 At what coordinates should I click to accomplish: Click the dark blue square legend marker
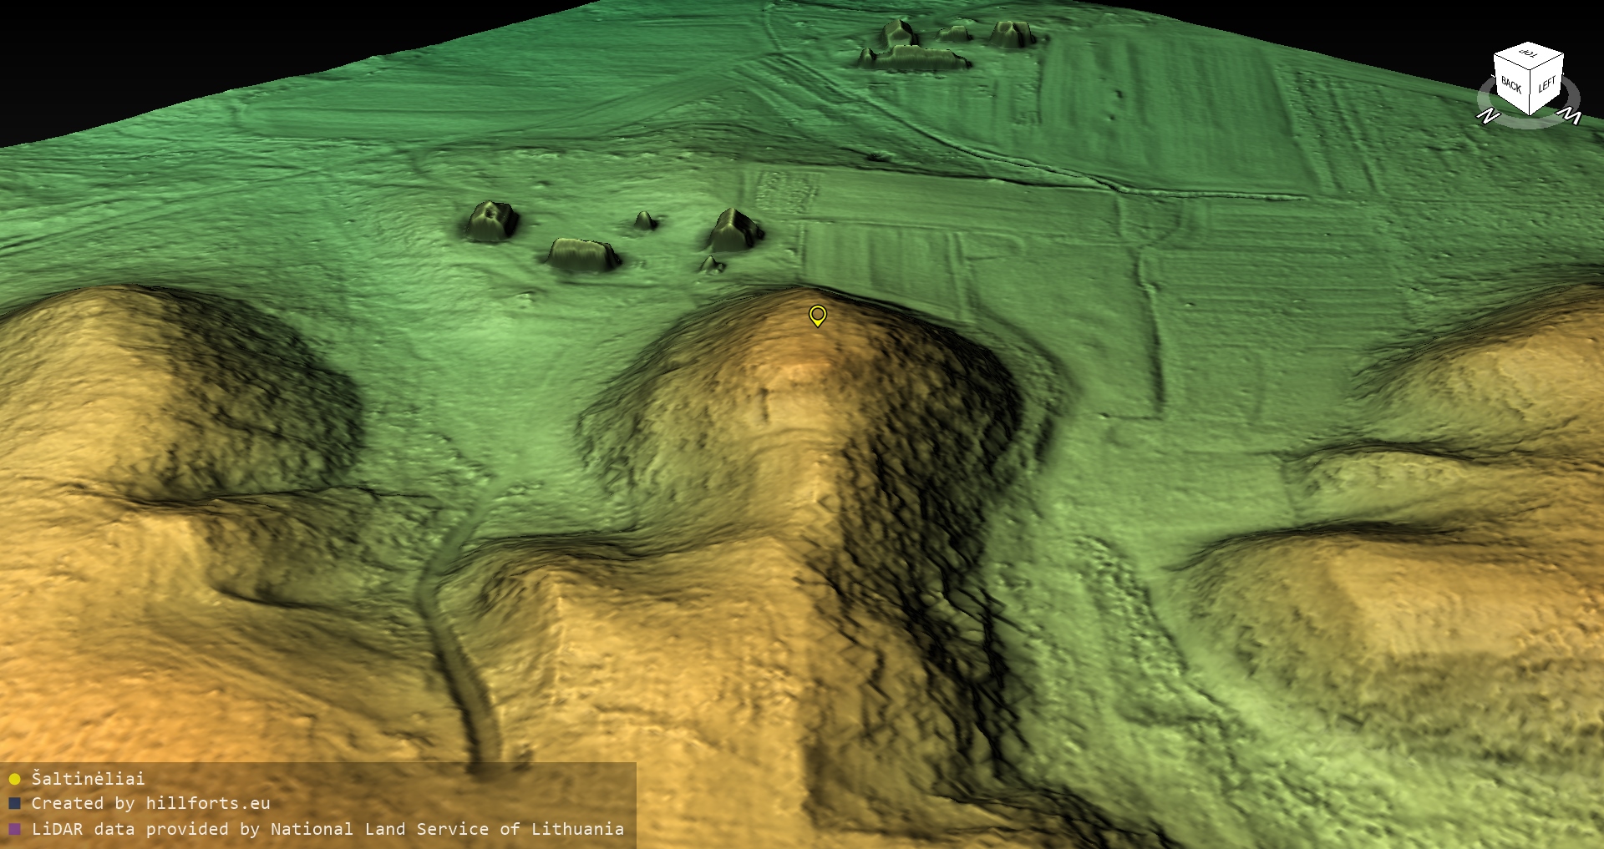tap(14, 804)
